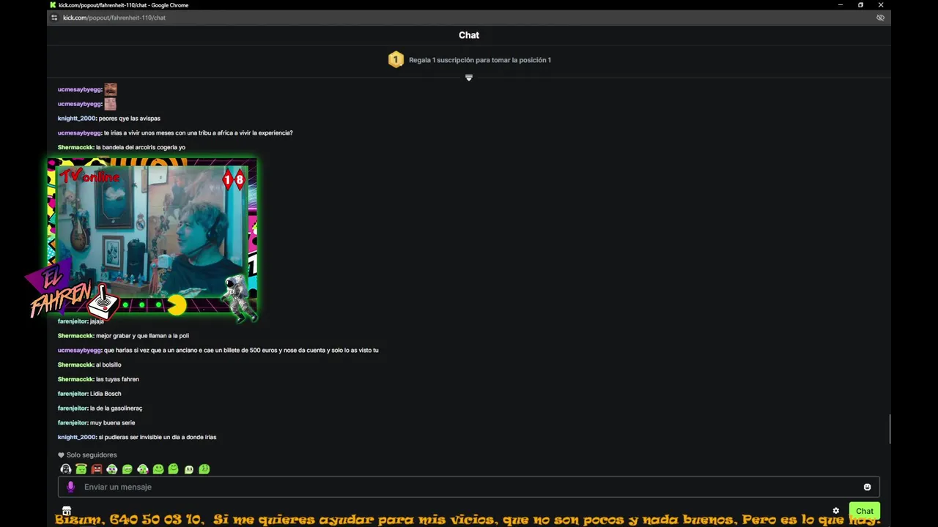938x527 pixels.
Task: Expand the gift leaderboard arrow
Action: click(x=469, y=78)
